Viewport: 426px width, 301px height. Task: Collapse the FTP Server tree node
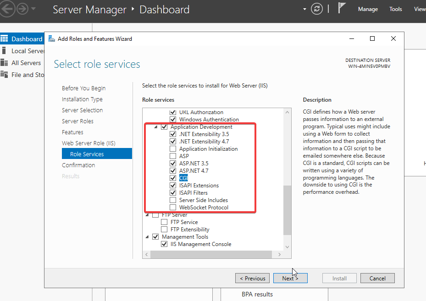[147, 215]
